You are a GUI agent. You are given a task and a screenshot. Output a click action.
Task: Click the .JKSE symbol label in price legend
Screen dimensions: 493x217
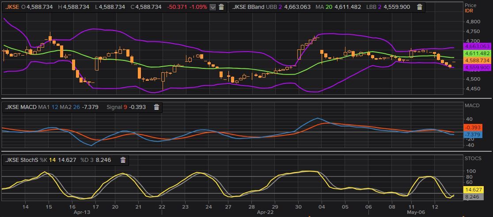(12, 7)
